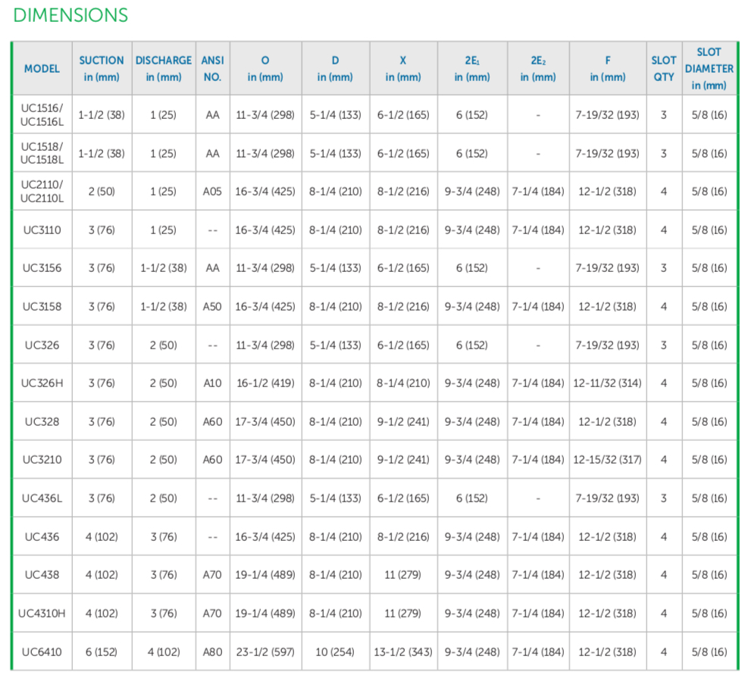This screenshot has height=675, width=748.
Task: Select the 10 (254) D dimension value
Action: click(335, 652)
